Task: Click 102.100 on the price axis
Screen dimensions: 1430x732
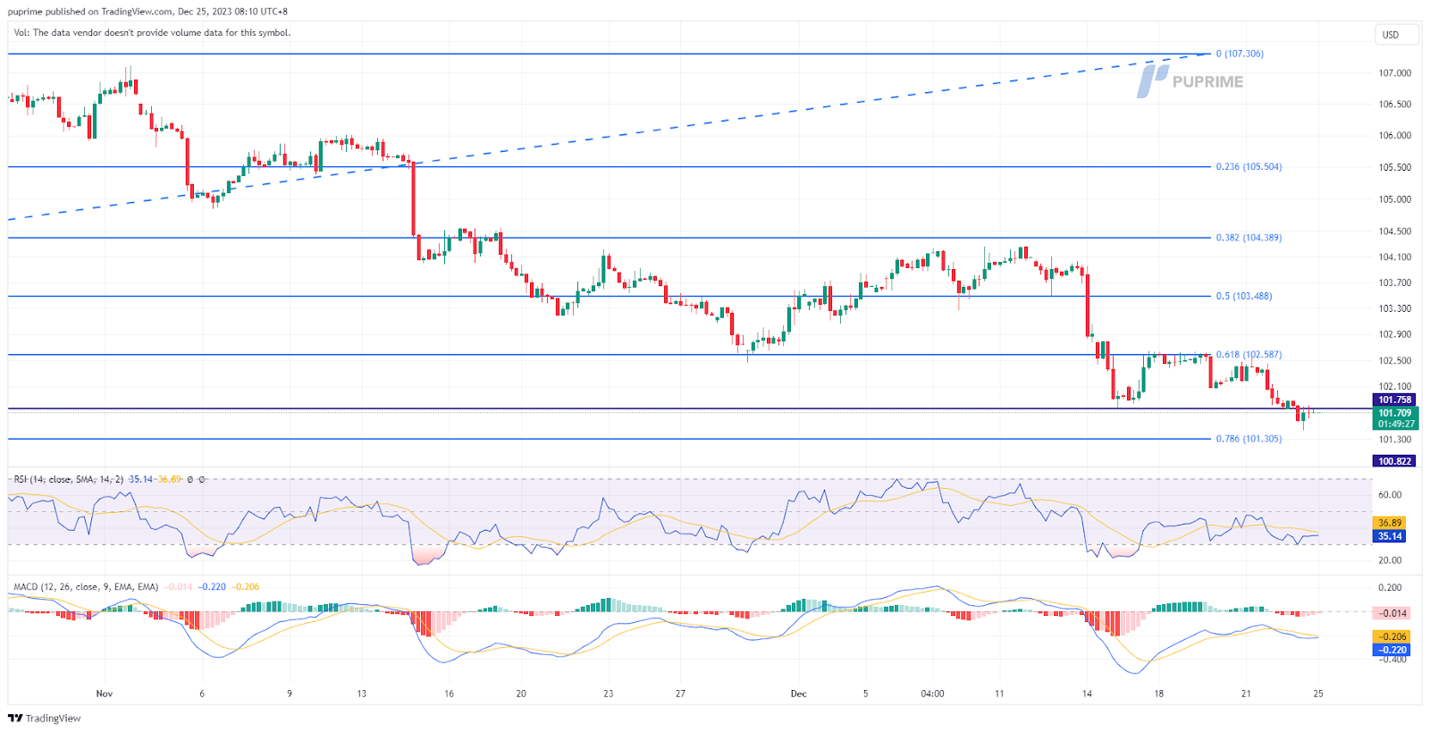Action: [1394, 387]
